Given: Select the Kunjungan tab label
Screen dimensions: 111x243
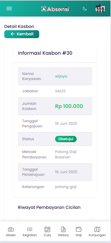Looking at the screenshot, I should 97,235.
